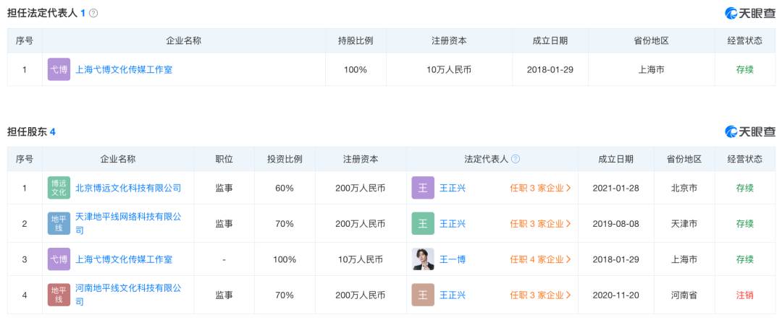Expand 任职 3 家企业 in 天津地平线 row
This screenshot has height=320, width=782.
540,224
